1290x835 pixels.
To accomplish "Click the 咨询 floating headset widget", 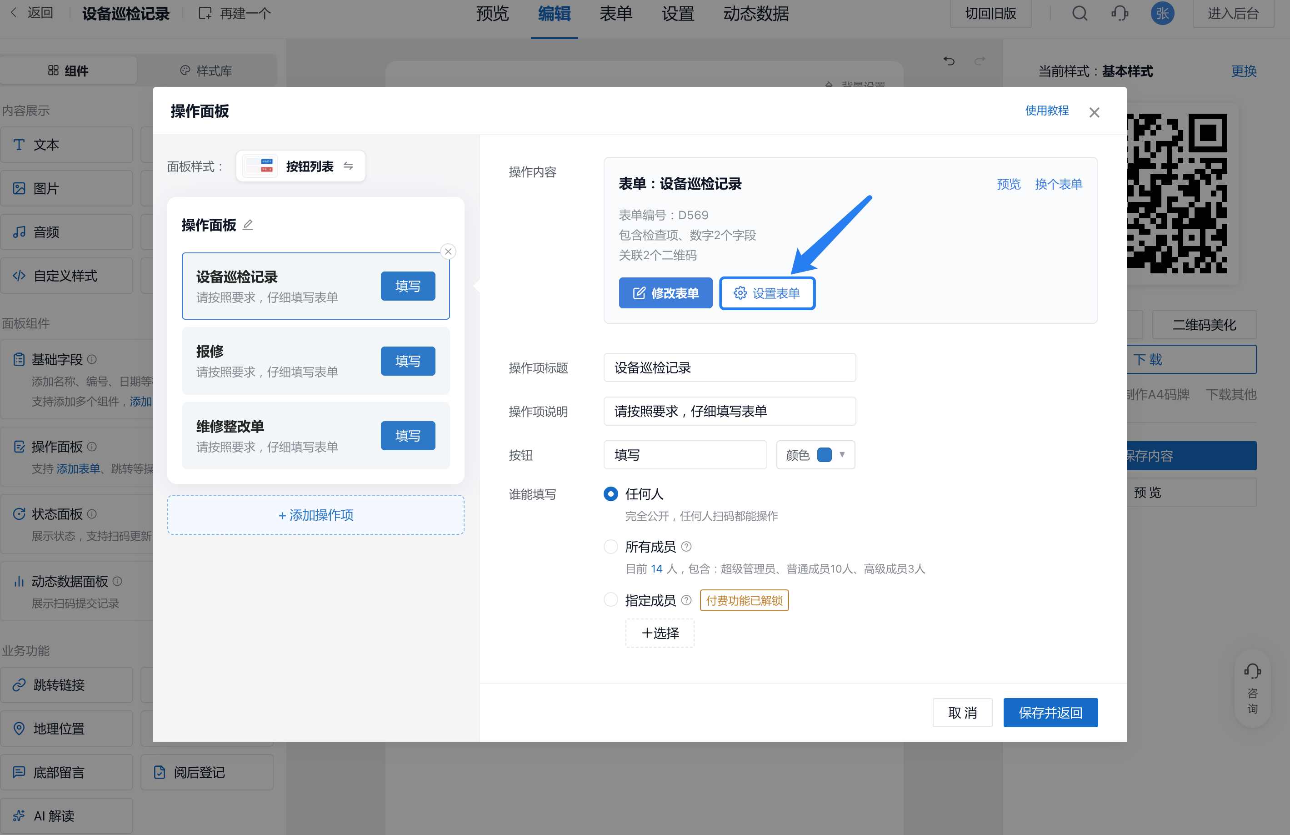I will pyautogui.click(x=1253, y=688).
